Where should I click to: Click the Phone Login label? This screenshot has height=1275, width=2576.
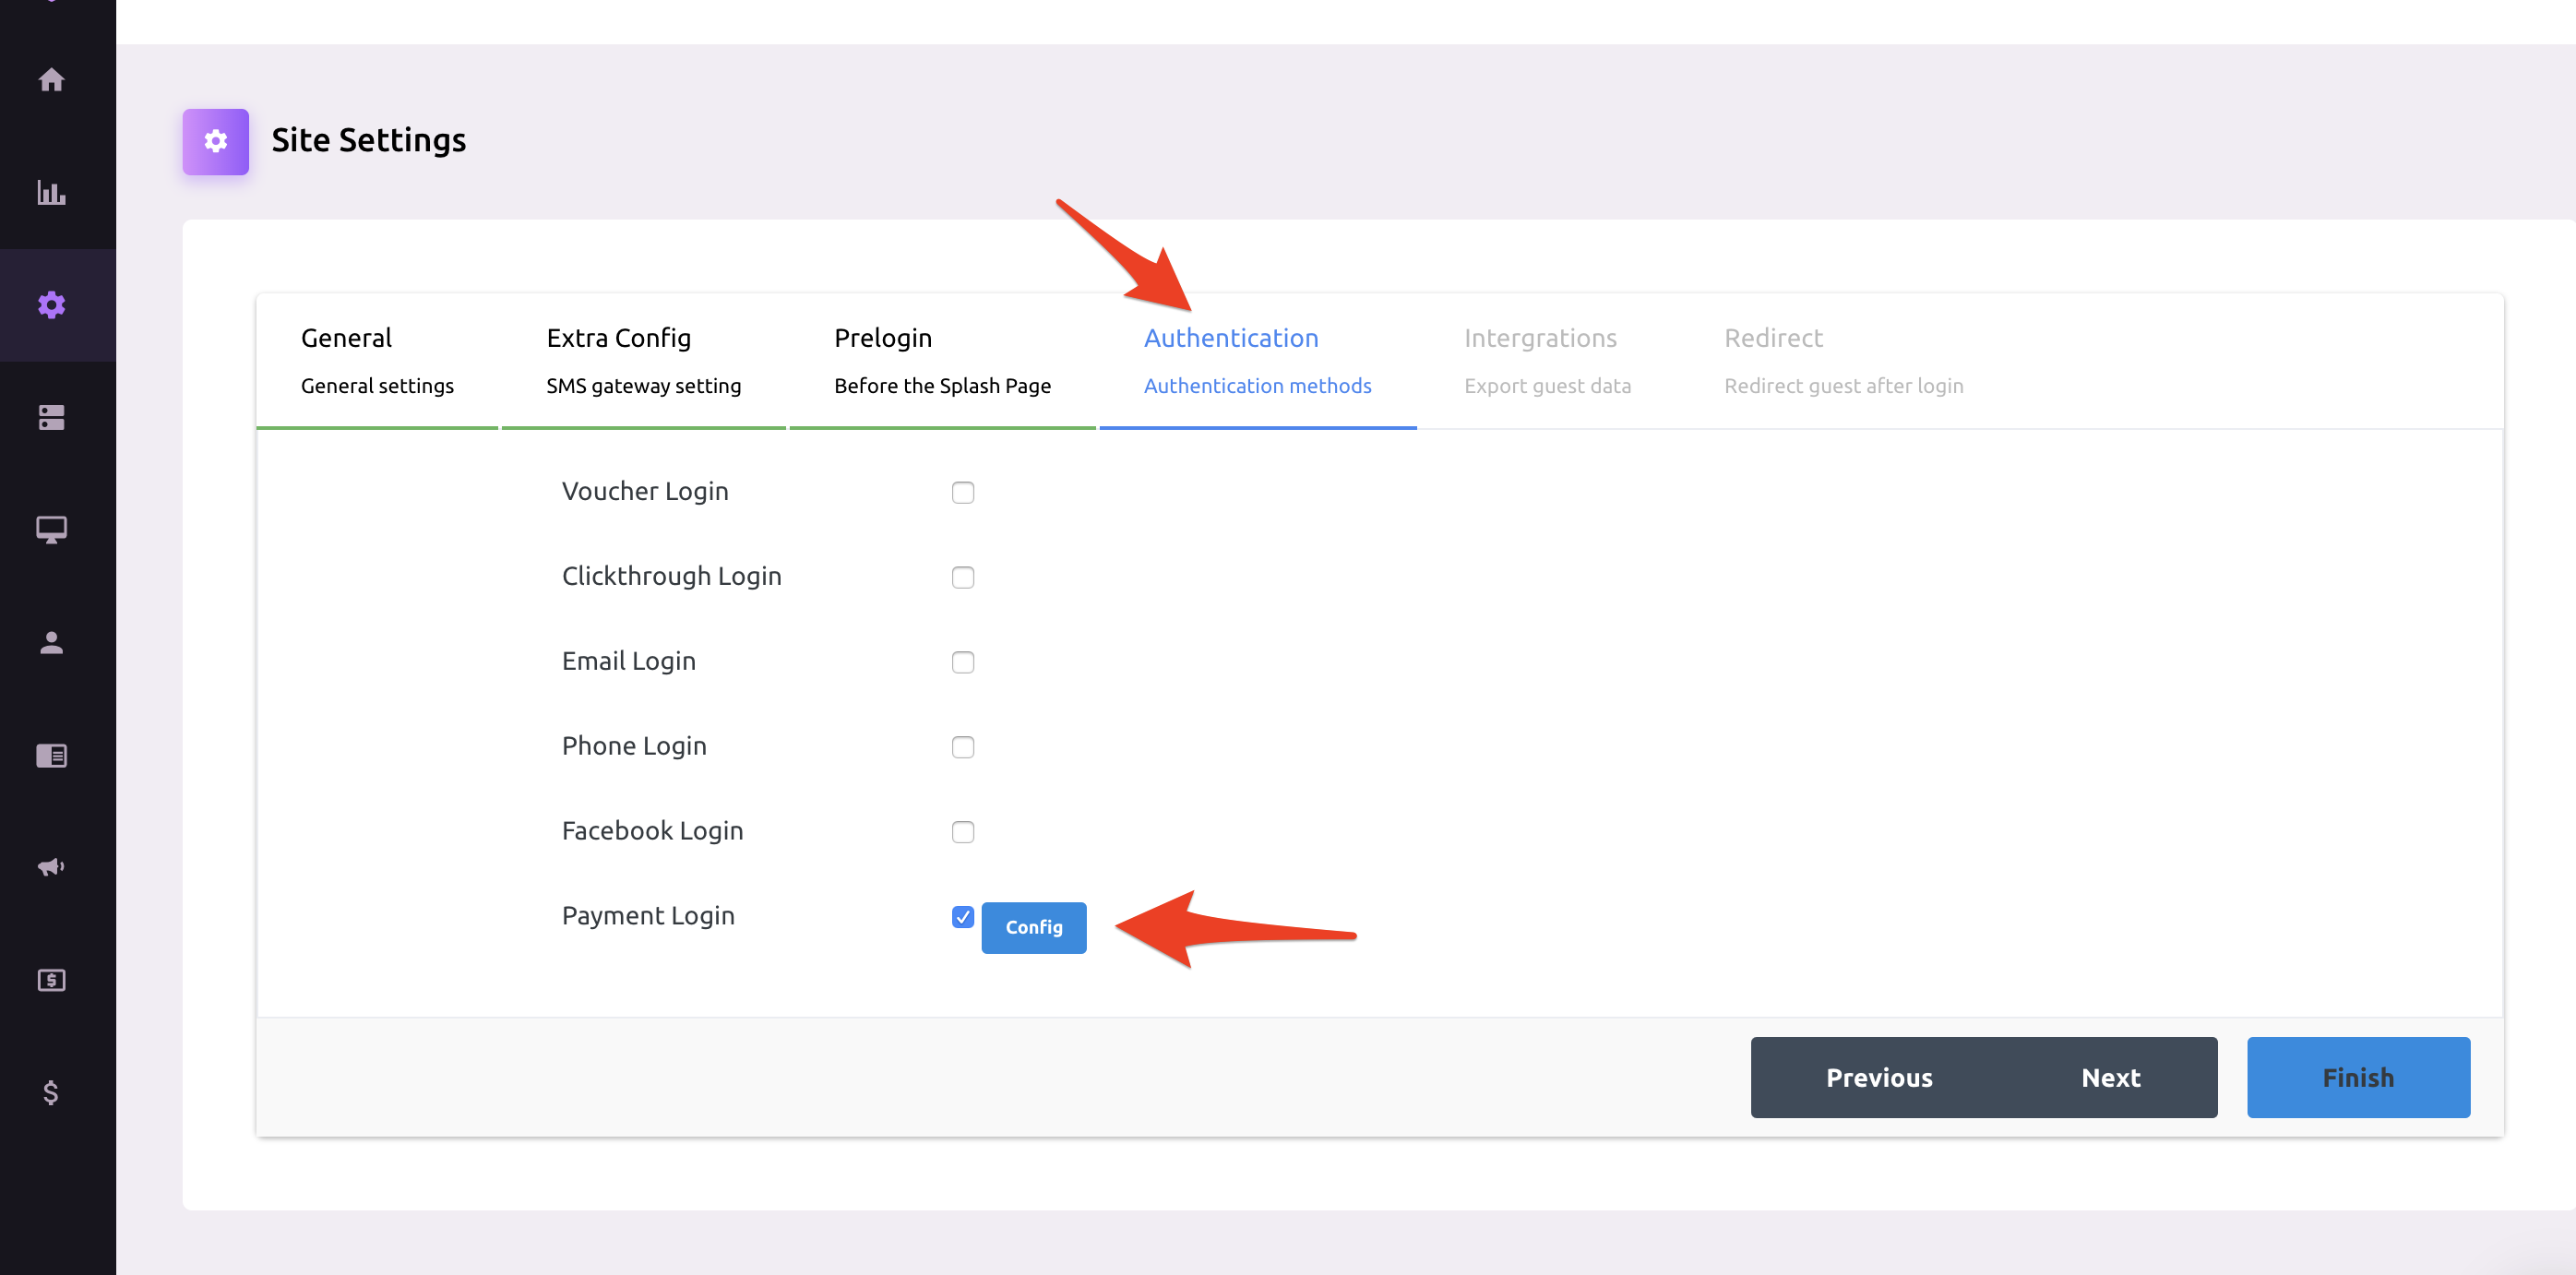click(634, 746)
